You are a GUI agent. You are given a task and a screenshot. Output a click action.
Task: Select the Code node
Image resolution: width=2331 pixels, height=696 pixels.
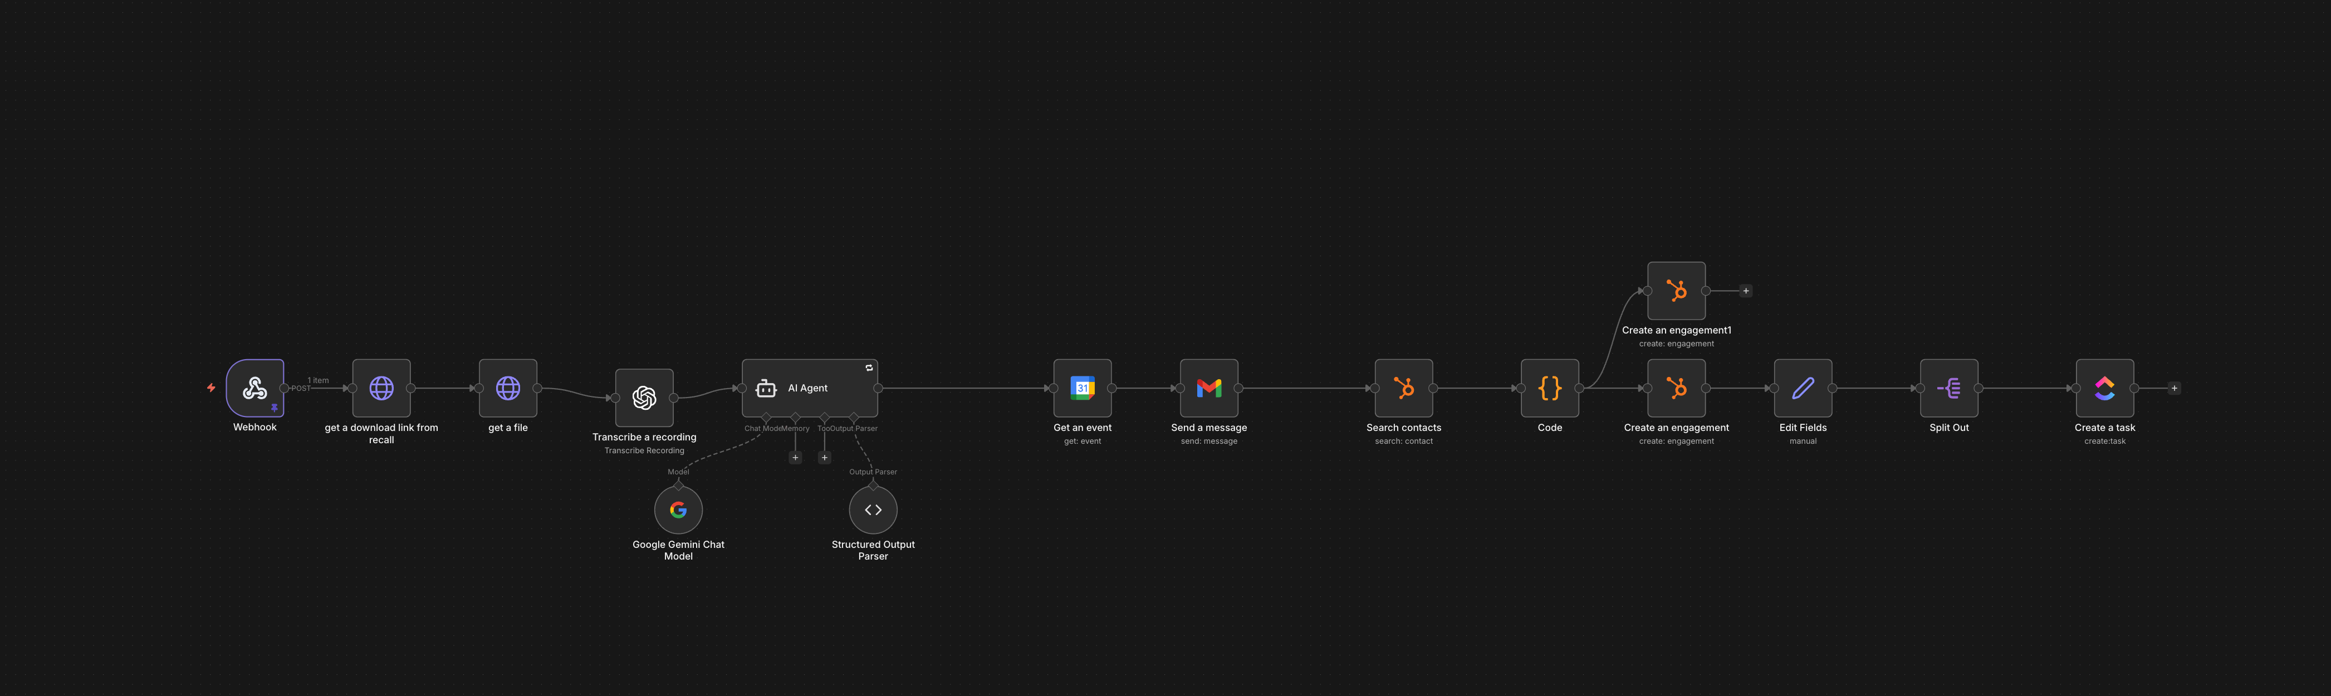click(x=1550, y=388)
